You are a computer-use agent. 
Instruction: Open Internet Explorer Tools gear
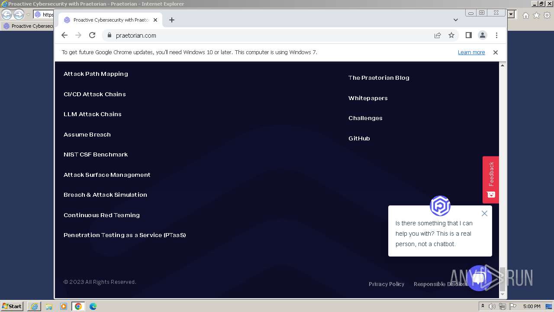(x=547, y=15)
